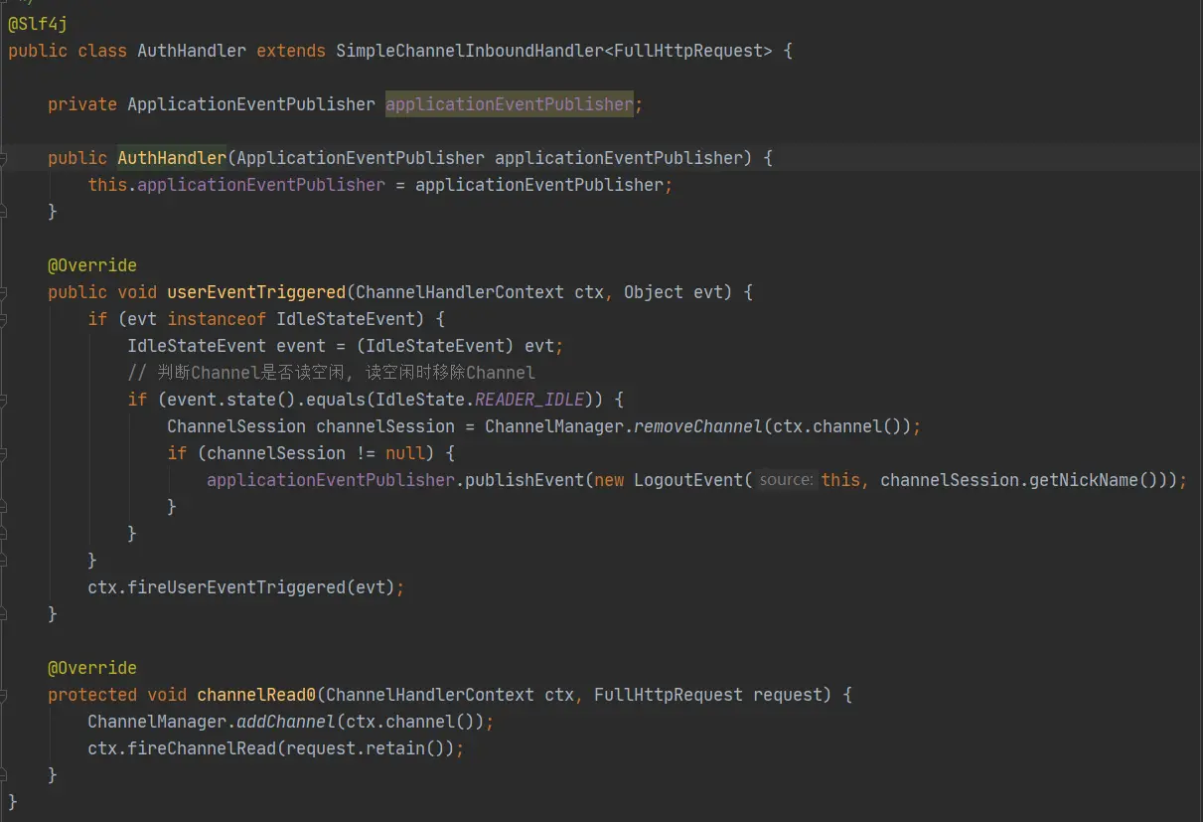Collapse the userEventTriggered method fold marker
This screenshot has width=1203, height=822.
pyautogui.click(x=4, y=292)
